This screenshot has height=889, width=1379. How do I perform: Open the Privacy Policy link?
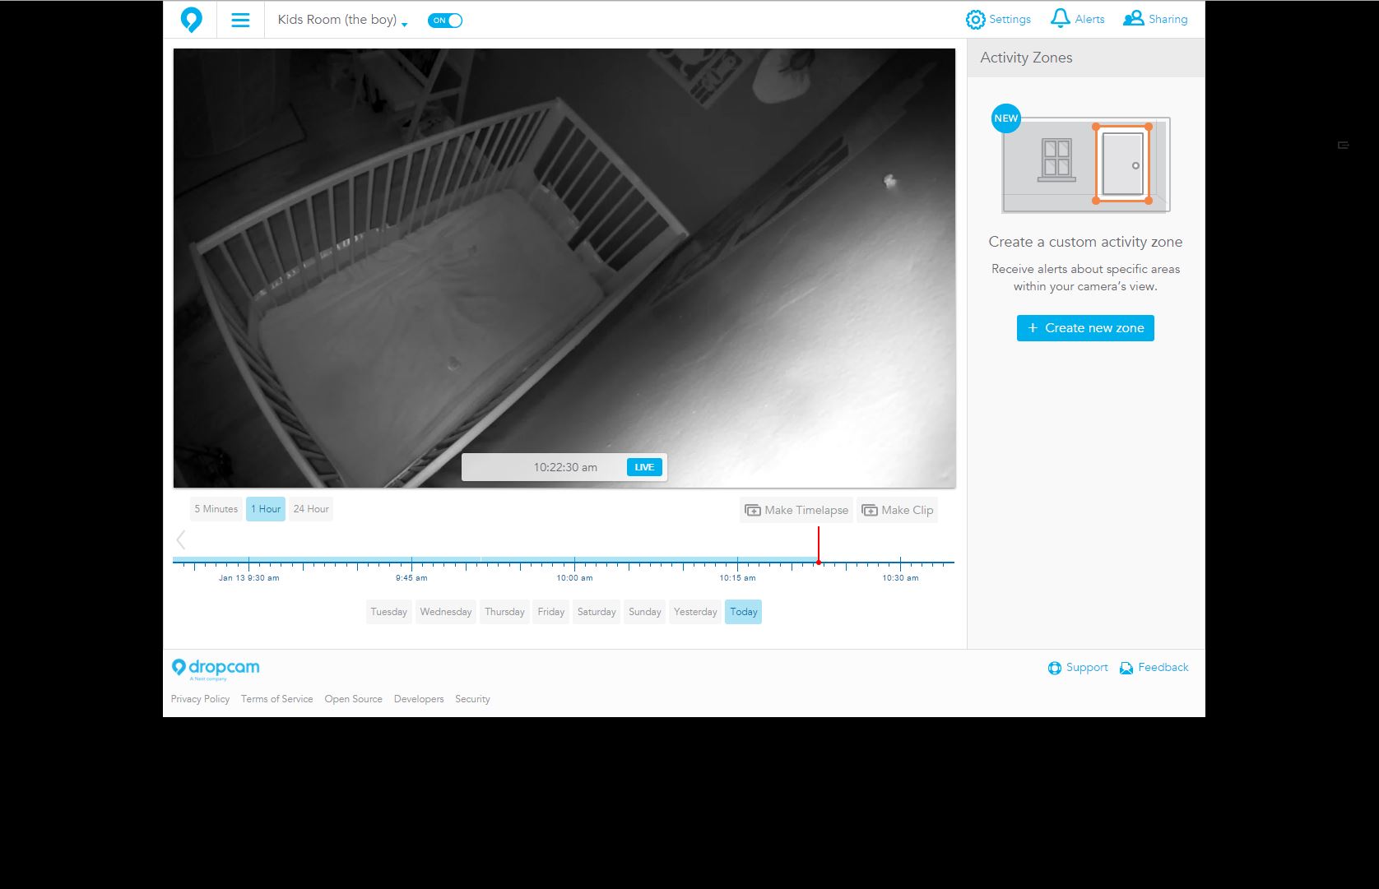tap(200, 699)
